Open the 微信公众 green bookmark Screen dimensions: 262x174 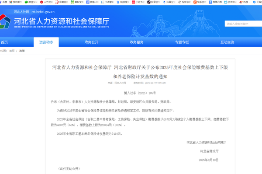point(31,2)
